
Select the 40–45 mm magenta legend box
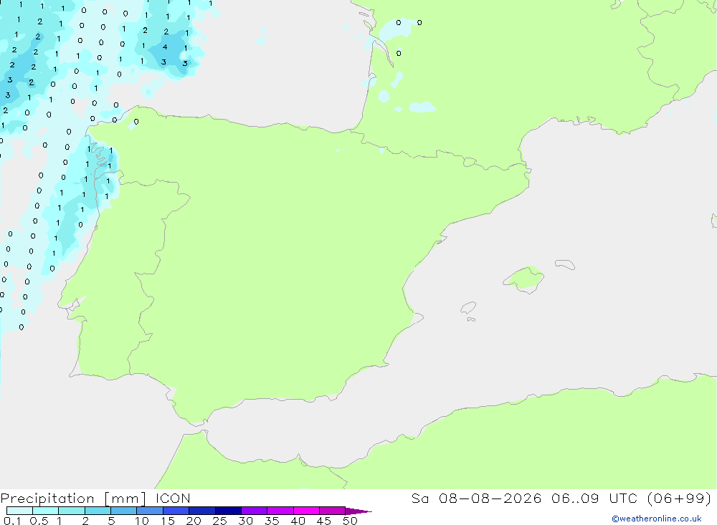pyautogui.click(x=306, y=511)
